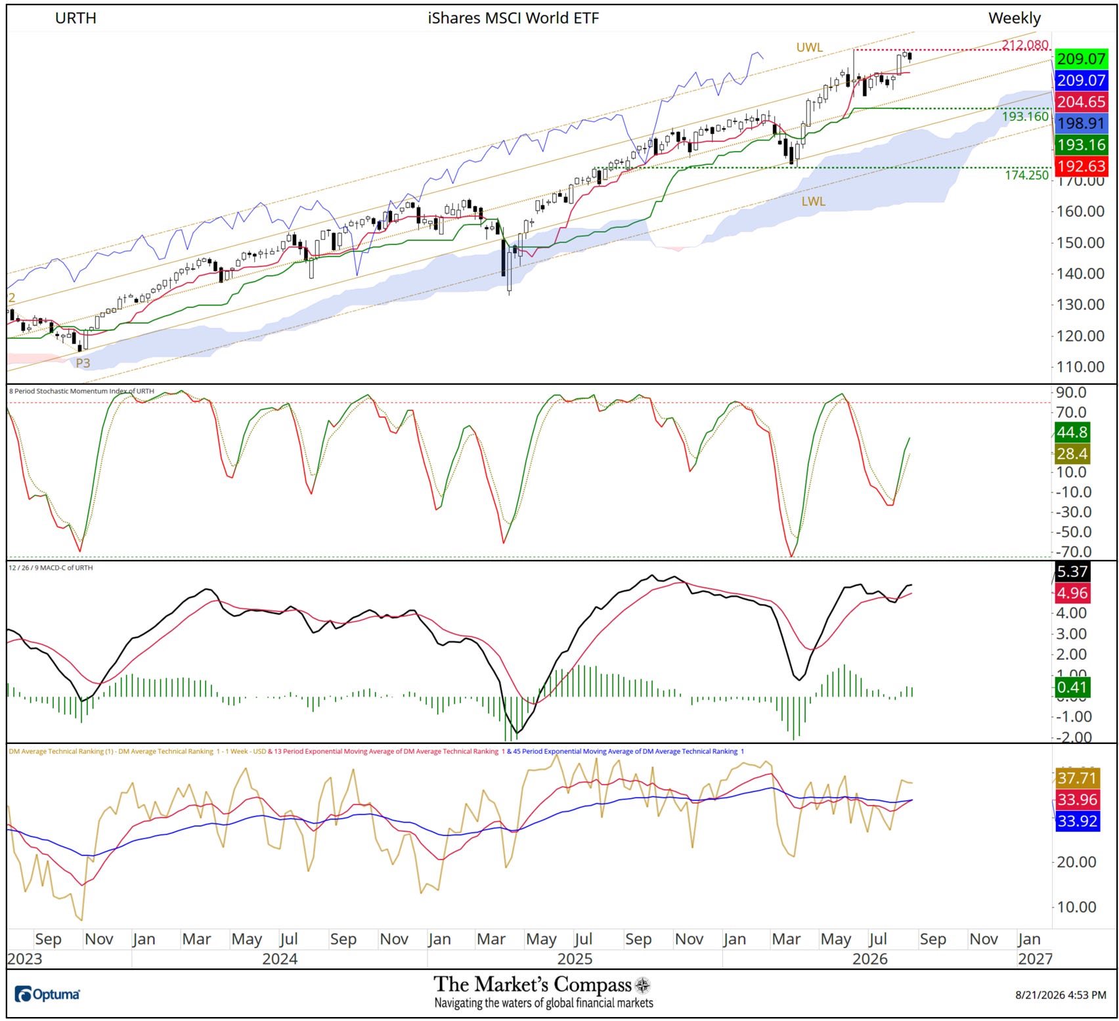Select the Weekly timeframe label
This screenshot has width=1119, height=1021.
point(1015,18)
